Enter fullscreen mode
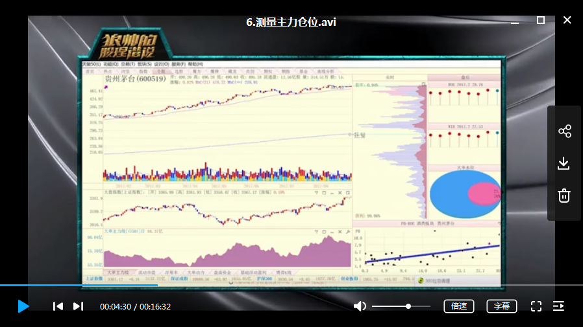The width and height of the screenshot is (583, 327). click(x=536, y=306)
